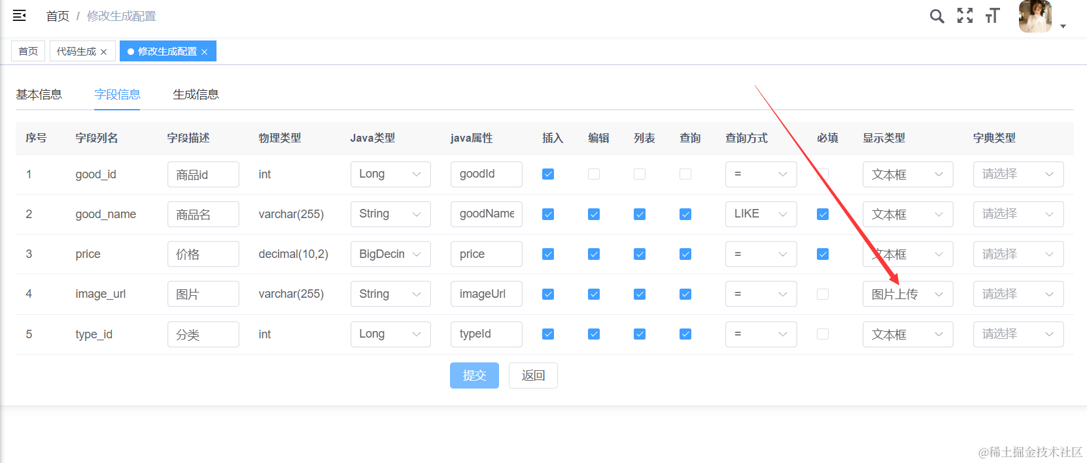
Task: Open the caret next to user avatar
Action: tap(1063, 26)
